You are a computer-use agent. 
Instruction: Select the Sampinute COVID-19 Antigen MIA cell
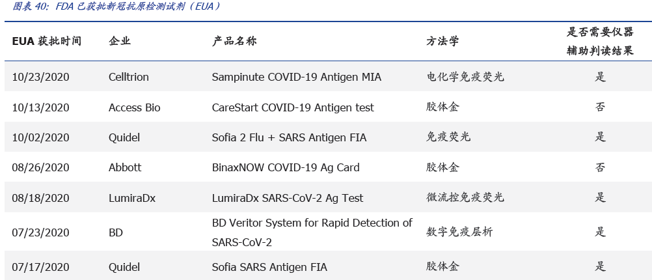click(x=297, y=77)
